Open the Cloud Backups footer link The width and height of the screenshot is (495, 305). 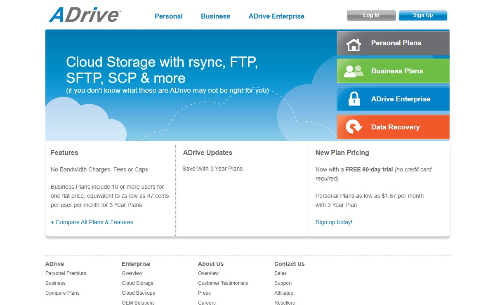(139, 293)
